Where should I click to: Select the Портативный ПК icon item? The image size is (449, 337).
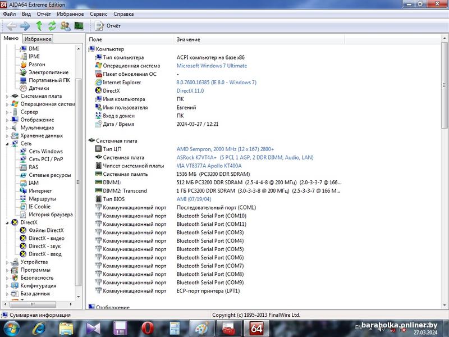[23, 80]
